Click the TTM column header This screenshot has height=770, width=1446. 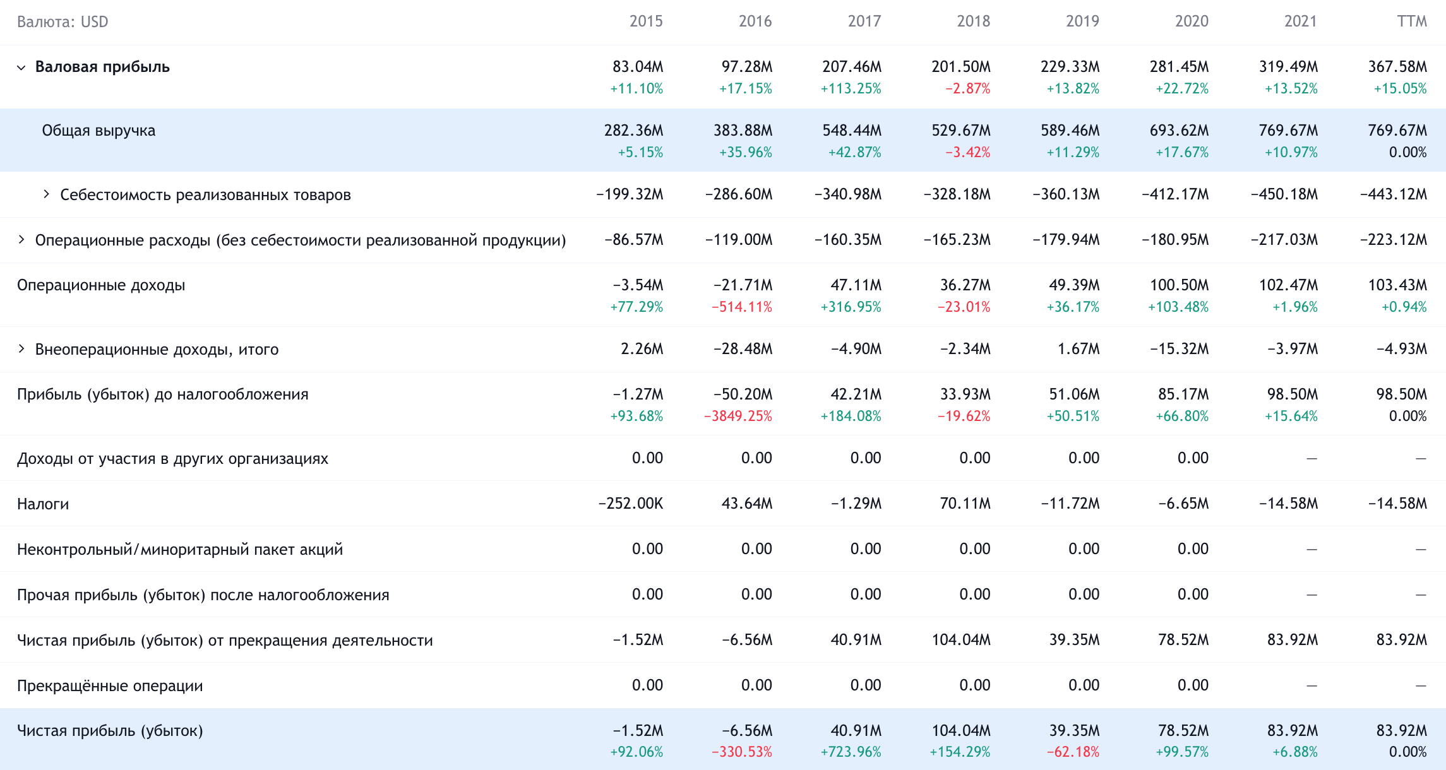coord(1412,21)
